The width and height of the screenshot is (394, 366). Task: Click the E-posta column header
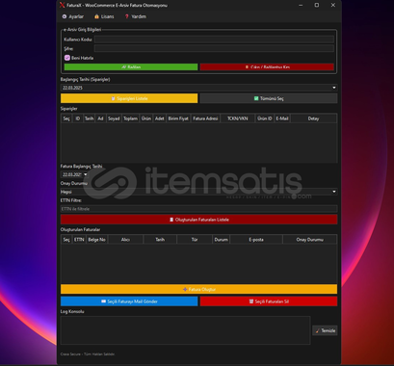coord(256,240)
